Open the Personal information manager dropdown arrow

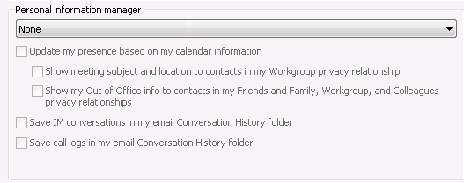coord(449,29)
